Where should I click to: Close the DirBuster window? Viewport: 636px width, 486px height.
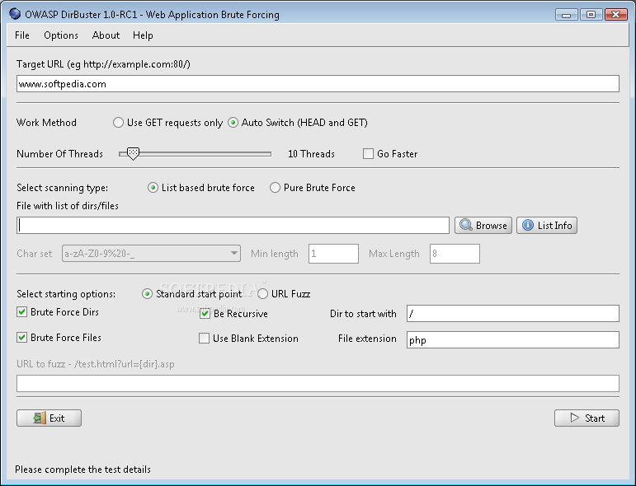(x=615, y=15)
